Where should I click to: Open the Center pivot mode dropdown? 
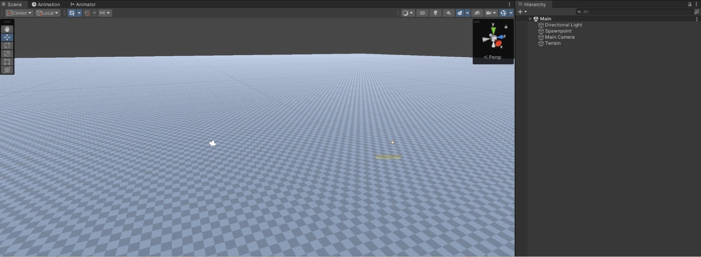19,13
